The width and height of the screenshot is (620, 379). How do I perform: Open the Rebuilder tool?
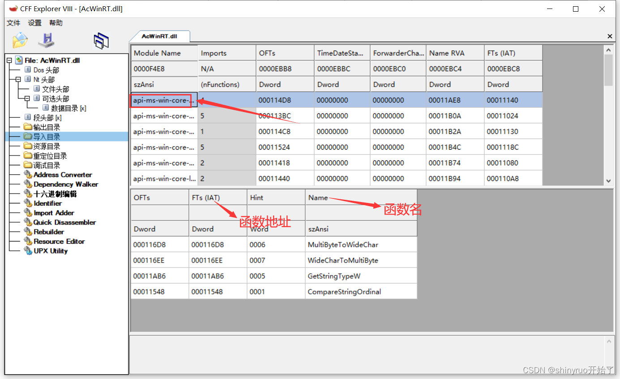click(49, 232)
